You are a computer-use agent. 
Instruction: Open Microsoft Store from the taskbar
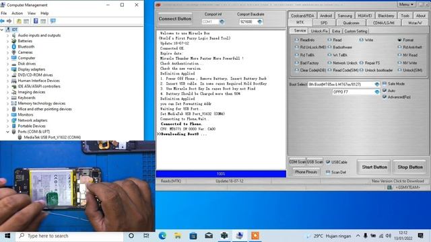193,236
